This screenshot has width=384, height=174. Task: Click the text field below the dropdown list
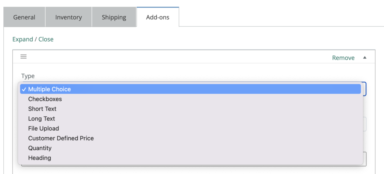click(365, 159)
